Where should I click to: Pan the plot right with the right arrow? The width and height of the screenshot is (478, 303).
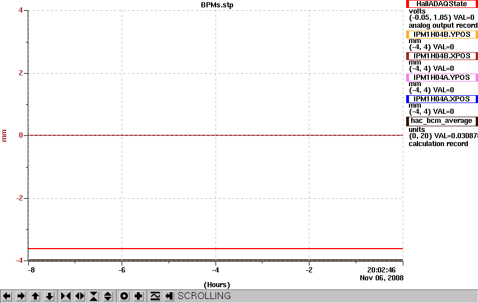21,296
